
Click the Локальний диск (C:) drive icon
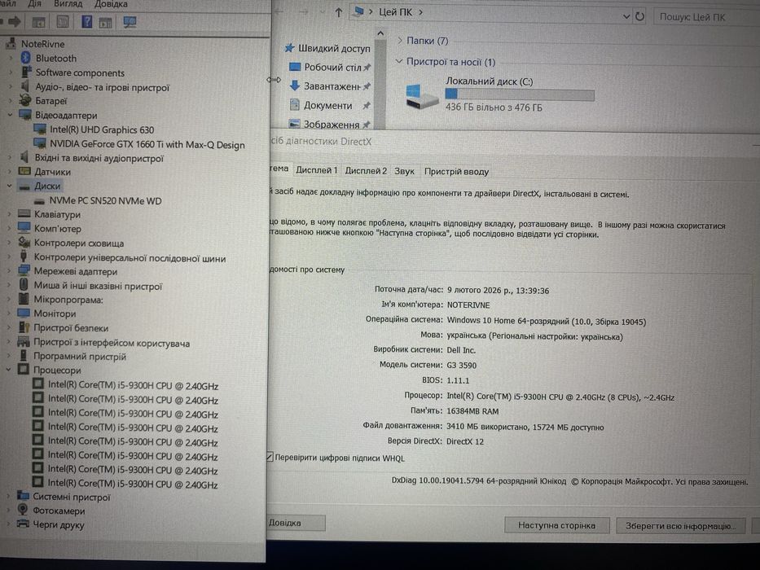pos(422,96)
